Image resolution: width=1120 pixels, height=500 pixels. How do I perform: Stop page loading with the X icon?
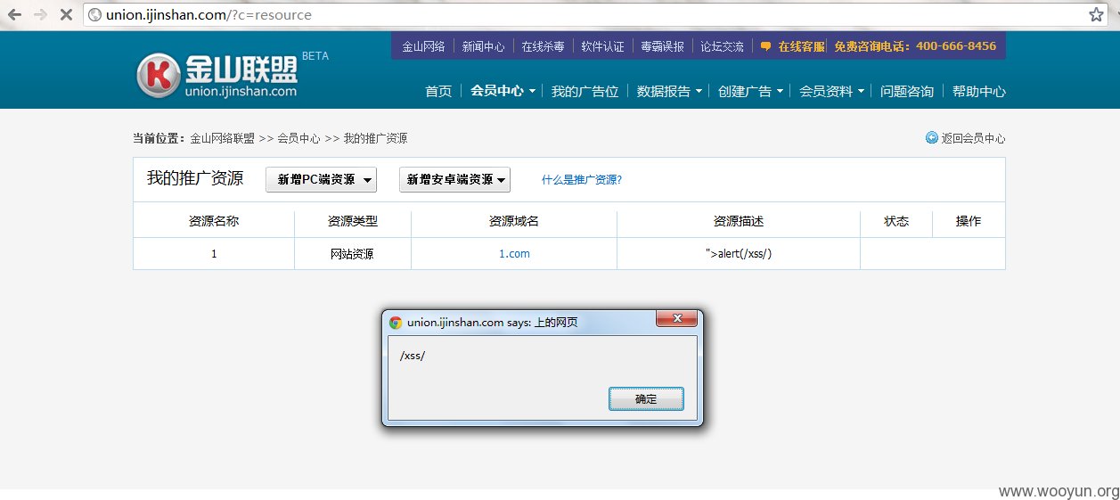(66, 15)
